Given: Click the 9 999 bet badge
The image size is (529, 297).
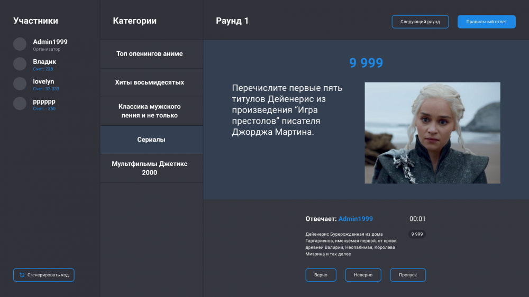Looking at the screenshot, I should click(x=417, y=234).
